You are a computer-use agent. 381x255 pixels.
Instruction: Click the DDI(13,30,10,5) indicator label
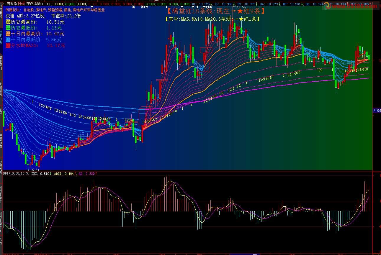pos(17,174)
